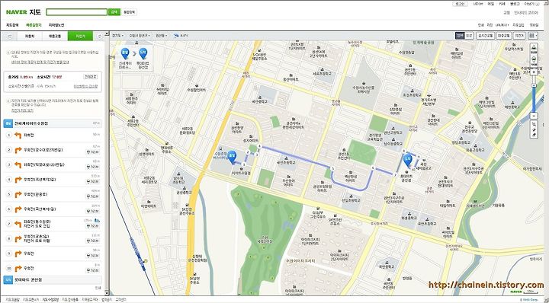Click the NAVER logo

pos(16,12)
